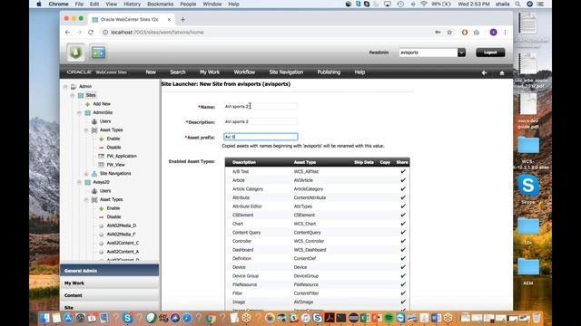The image size is (581, 326).
Task: Expand Site Navigations node
Action: (86, 173)
